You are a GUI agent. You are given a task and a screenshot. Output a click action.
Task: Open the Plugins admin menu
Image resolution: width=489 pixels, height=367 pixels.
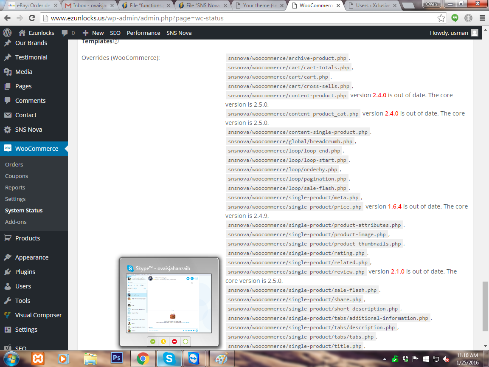25,272
